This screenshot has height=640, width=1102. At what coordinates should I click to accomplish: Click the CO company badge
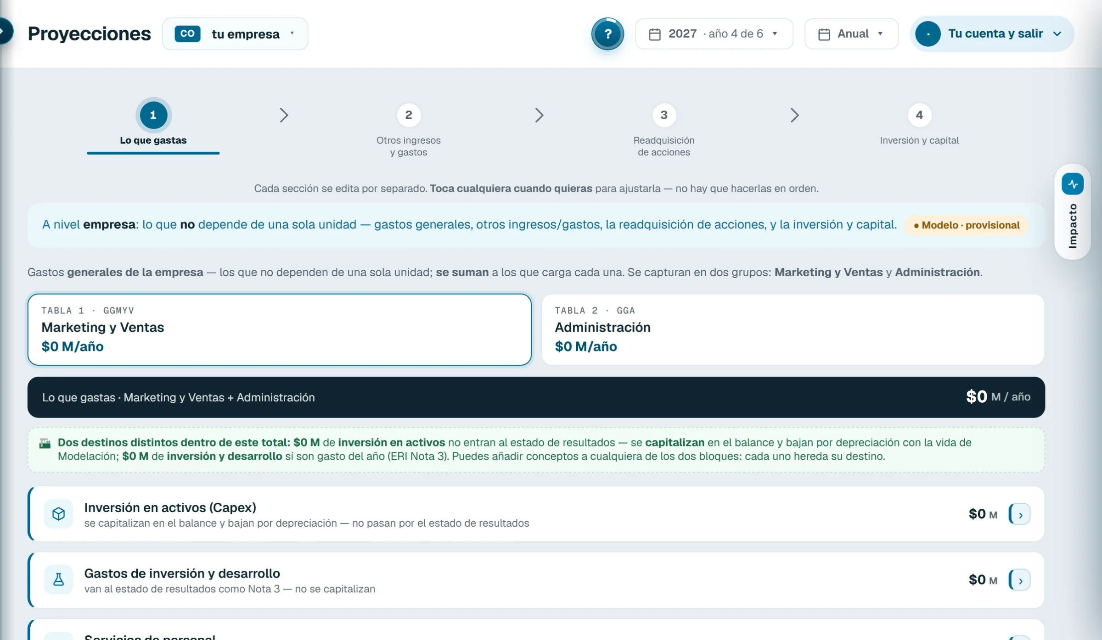(x=187, y=34)
